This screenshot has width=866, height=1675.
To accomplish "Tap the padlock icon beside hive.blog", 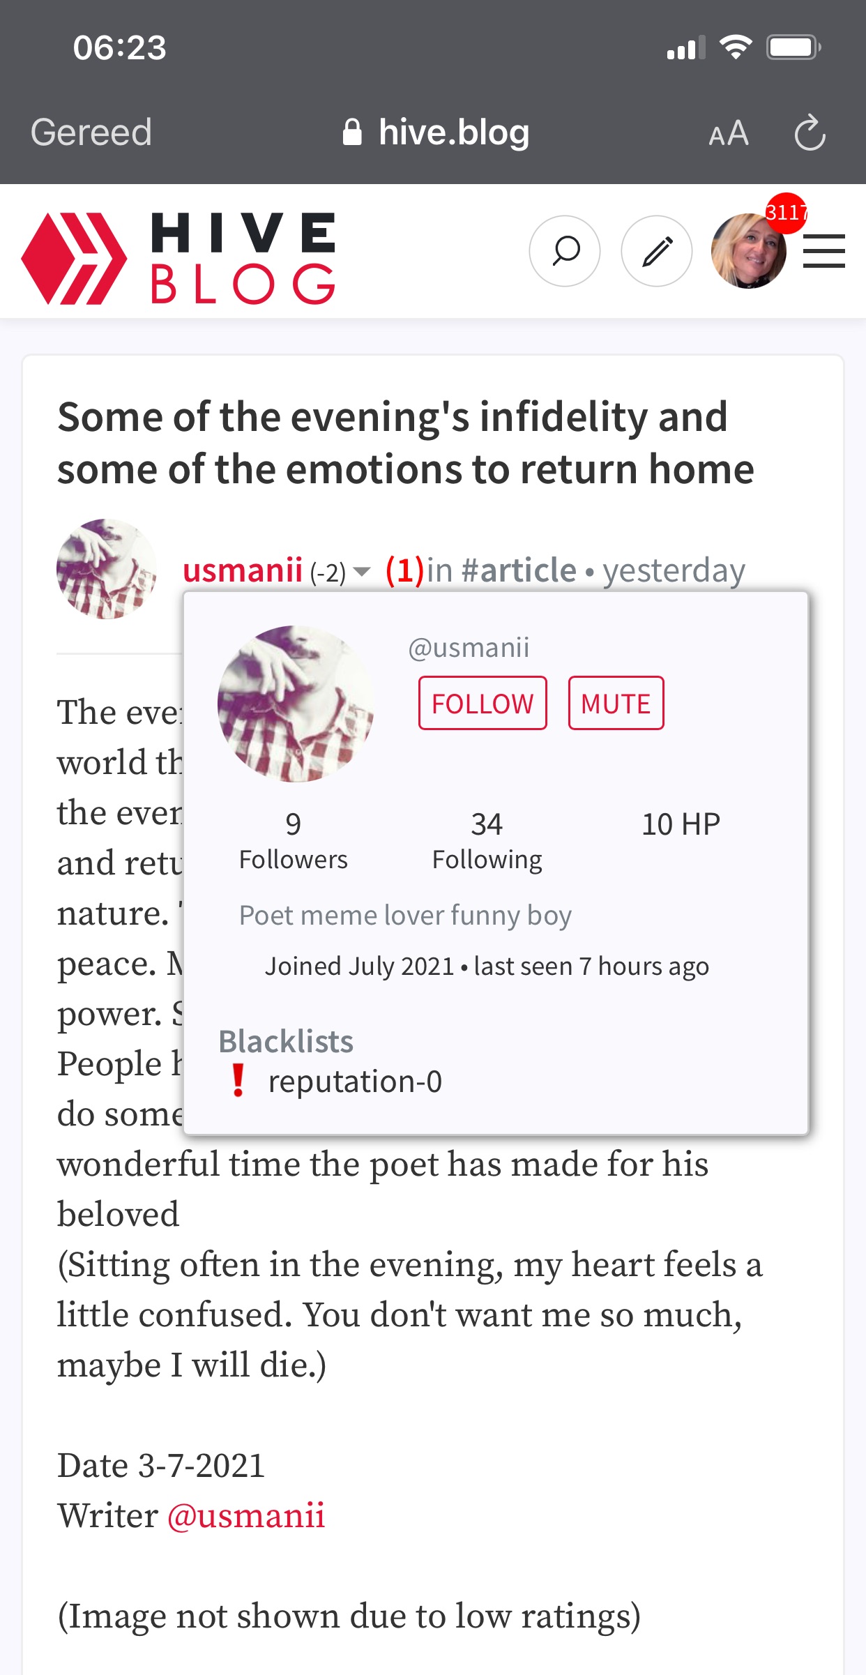I will pyautogui.click(x=353, y=132).
